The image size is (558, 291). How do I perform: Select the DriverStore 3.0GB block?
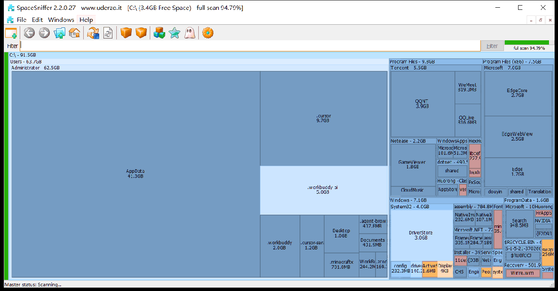[422, 235]
